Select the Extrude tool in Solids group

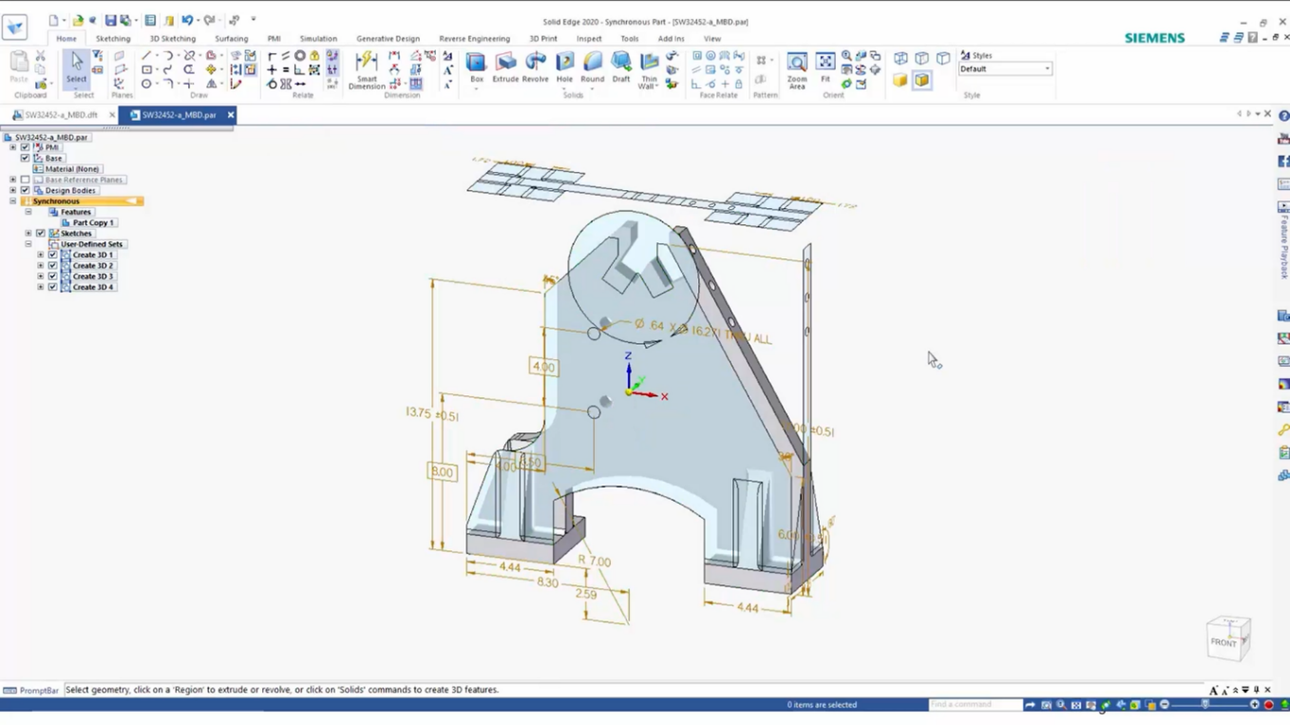505,67
